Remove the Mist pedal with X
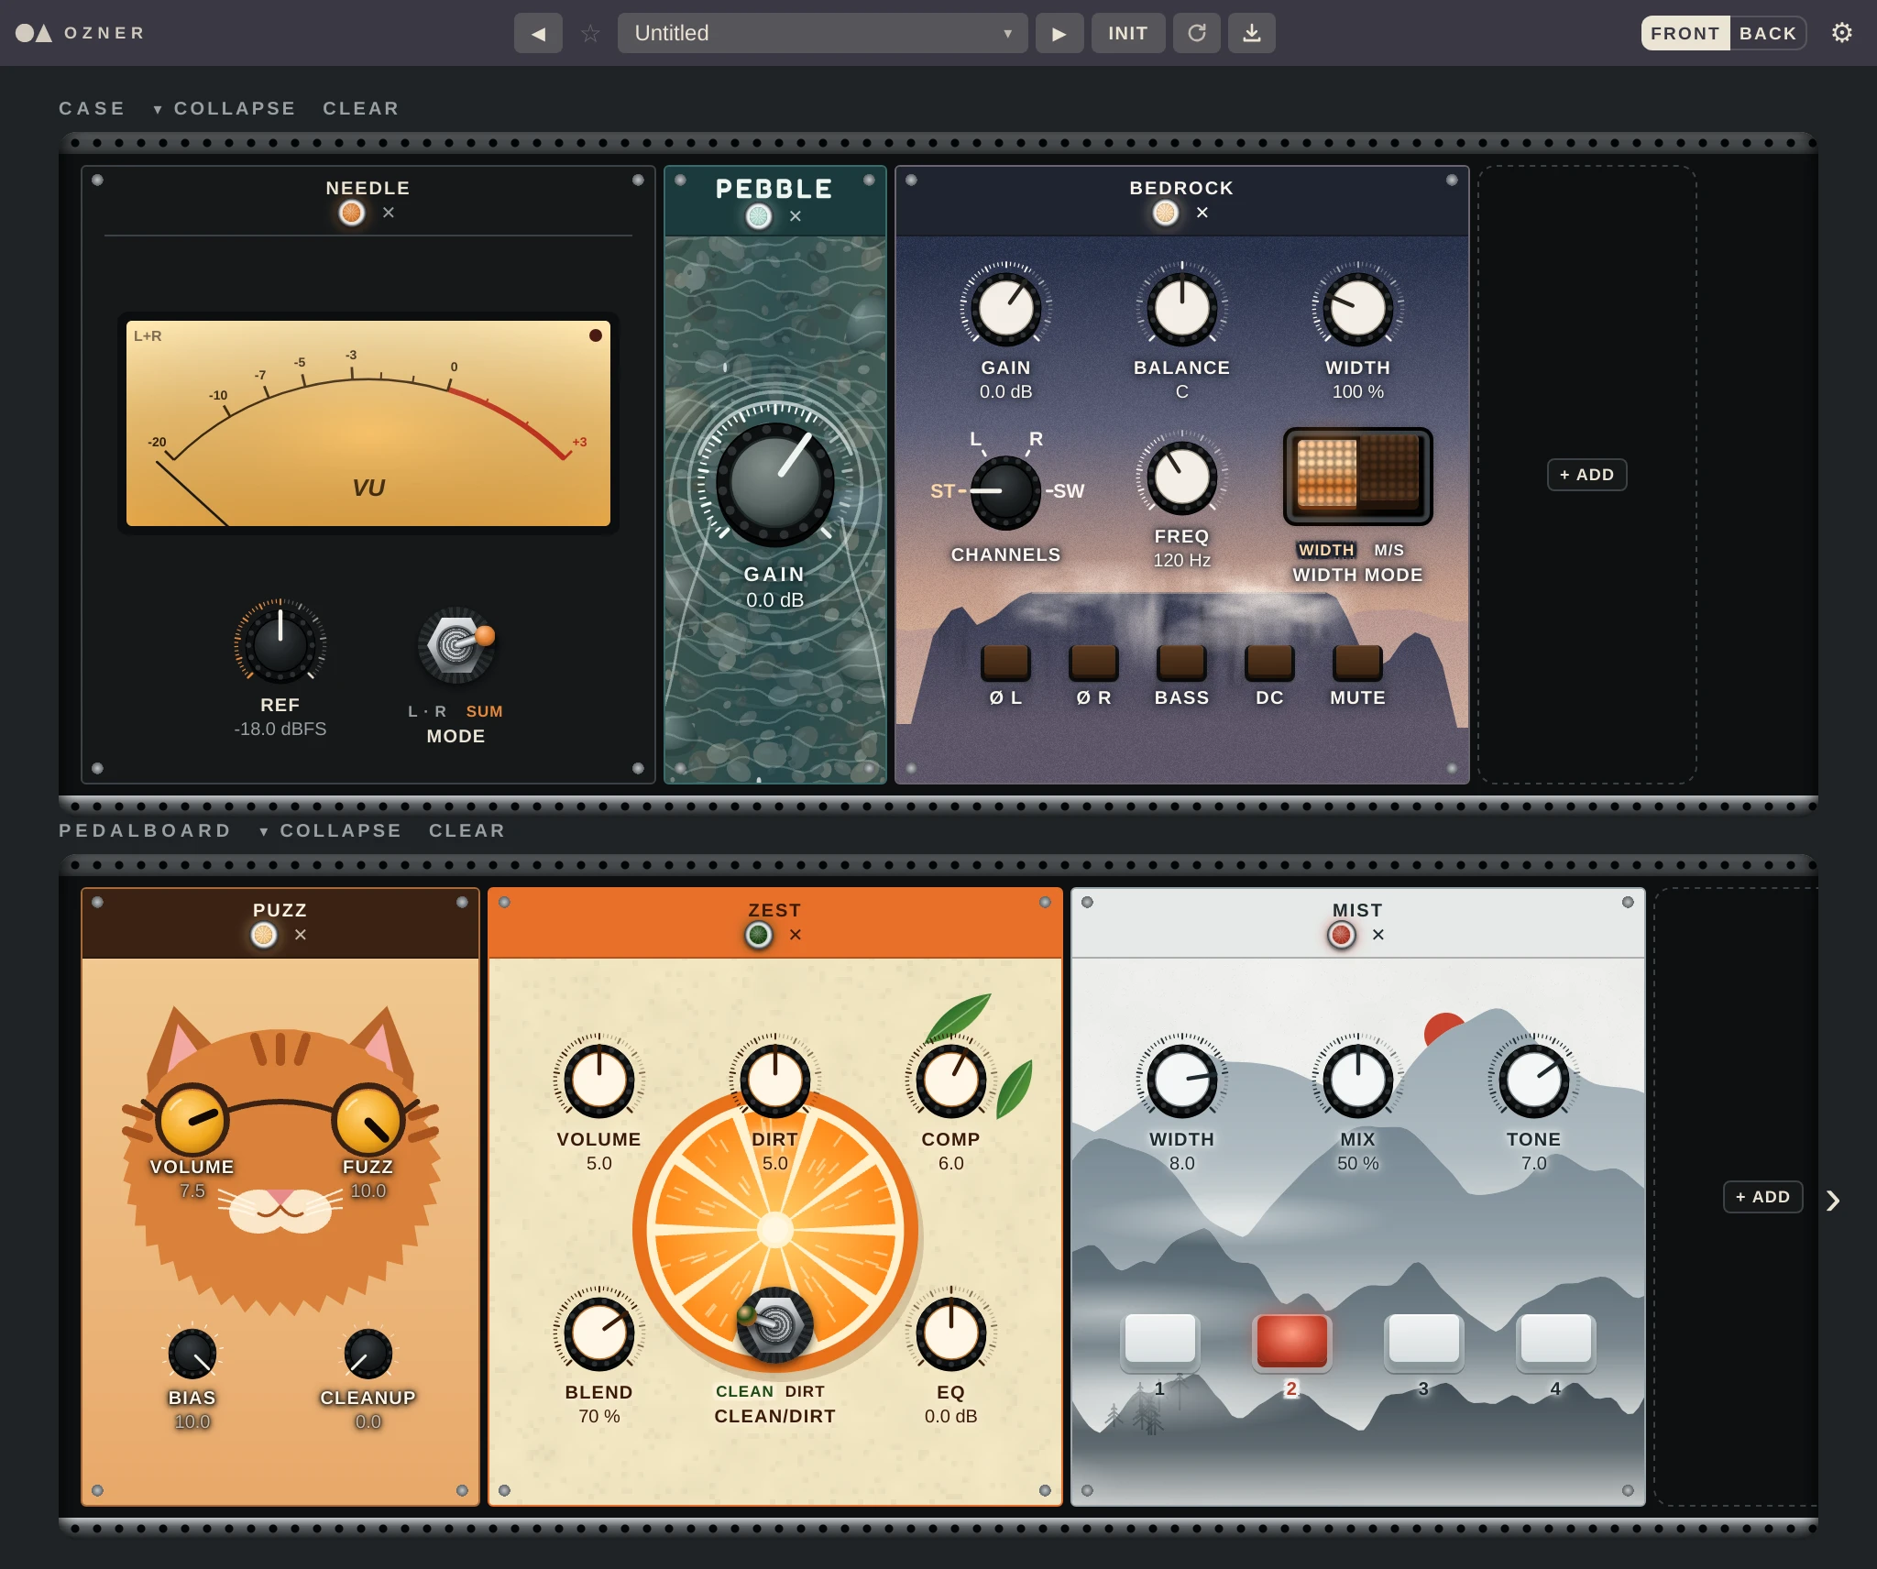1877x1569 pixels. [x=1378, y=935]
